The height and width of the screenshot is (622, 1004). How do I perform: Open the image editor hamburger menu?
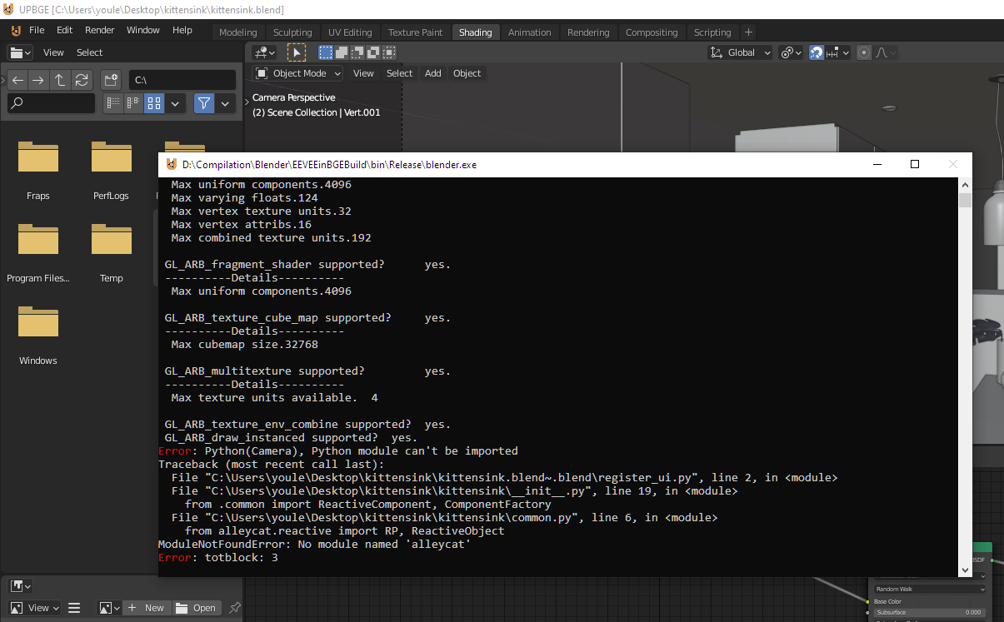pyautogui.click(x=74, y=608)
